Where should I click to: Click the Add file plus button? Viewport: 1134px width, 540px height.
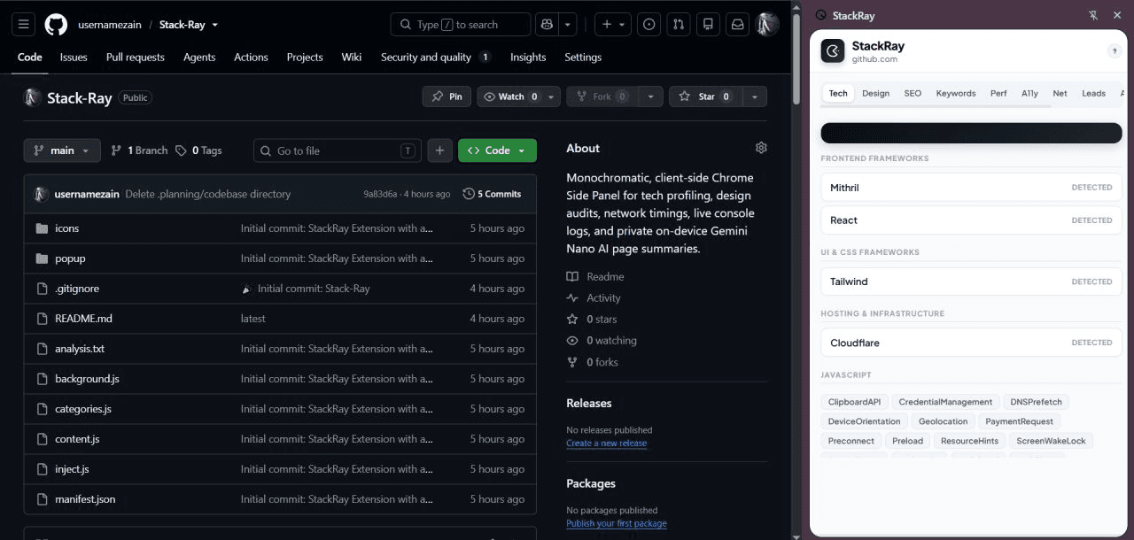pyautogui.click(x=439, y=150)
